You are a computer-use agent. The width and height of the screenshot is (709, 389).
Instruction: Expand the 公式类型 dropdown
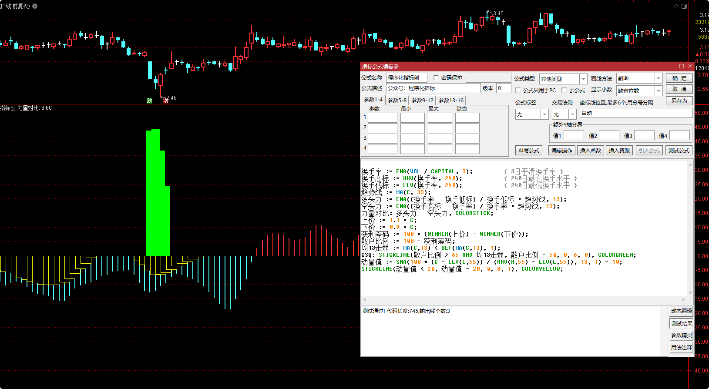click(583, 79)
